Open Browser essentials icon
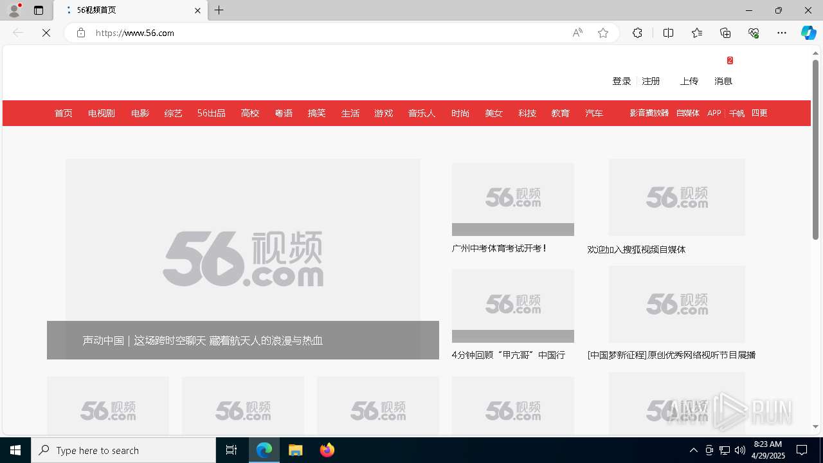This screenshot has height=463, width=823. click(754, 33)
